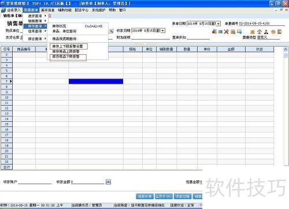Open the 录单日期 date dropdown

click(x=218, y=24)
